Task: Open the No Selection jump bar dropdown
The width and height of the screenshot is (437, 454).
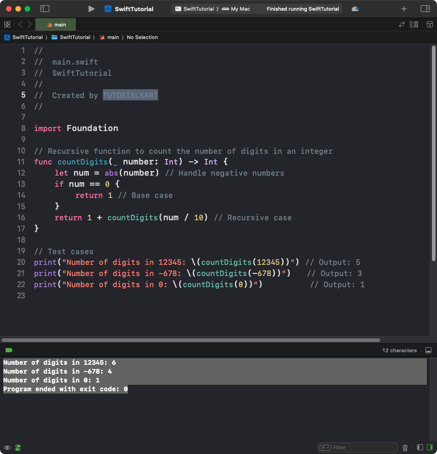Action: click(x=142, y=37)
